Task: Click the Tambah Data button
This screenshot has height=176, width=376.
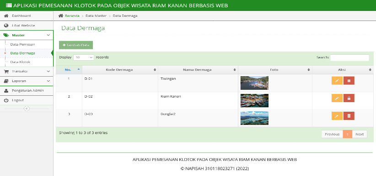Action: (x=76, y=45)
